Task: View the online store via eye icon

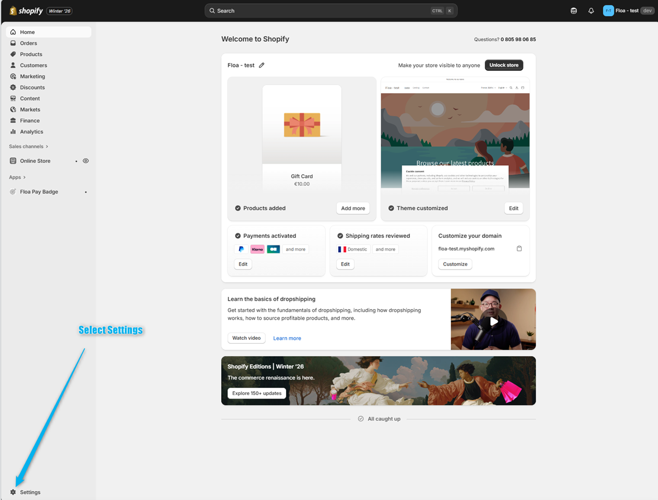Action: pyautogui.click(x=85, y=161)
